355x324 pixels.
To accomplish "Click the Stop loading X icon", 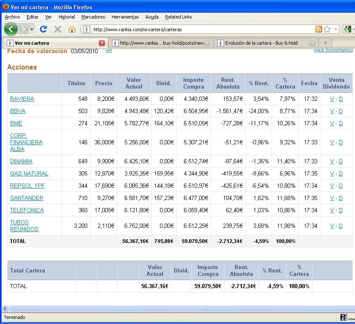I will [x=58, y=29].
